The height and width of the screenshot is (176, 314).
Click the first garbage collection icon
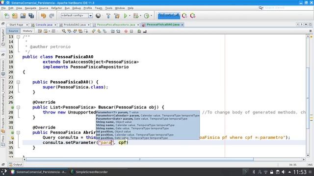184,16
